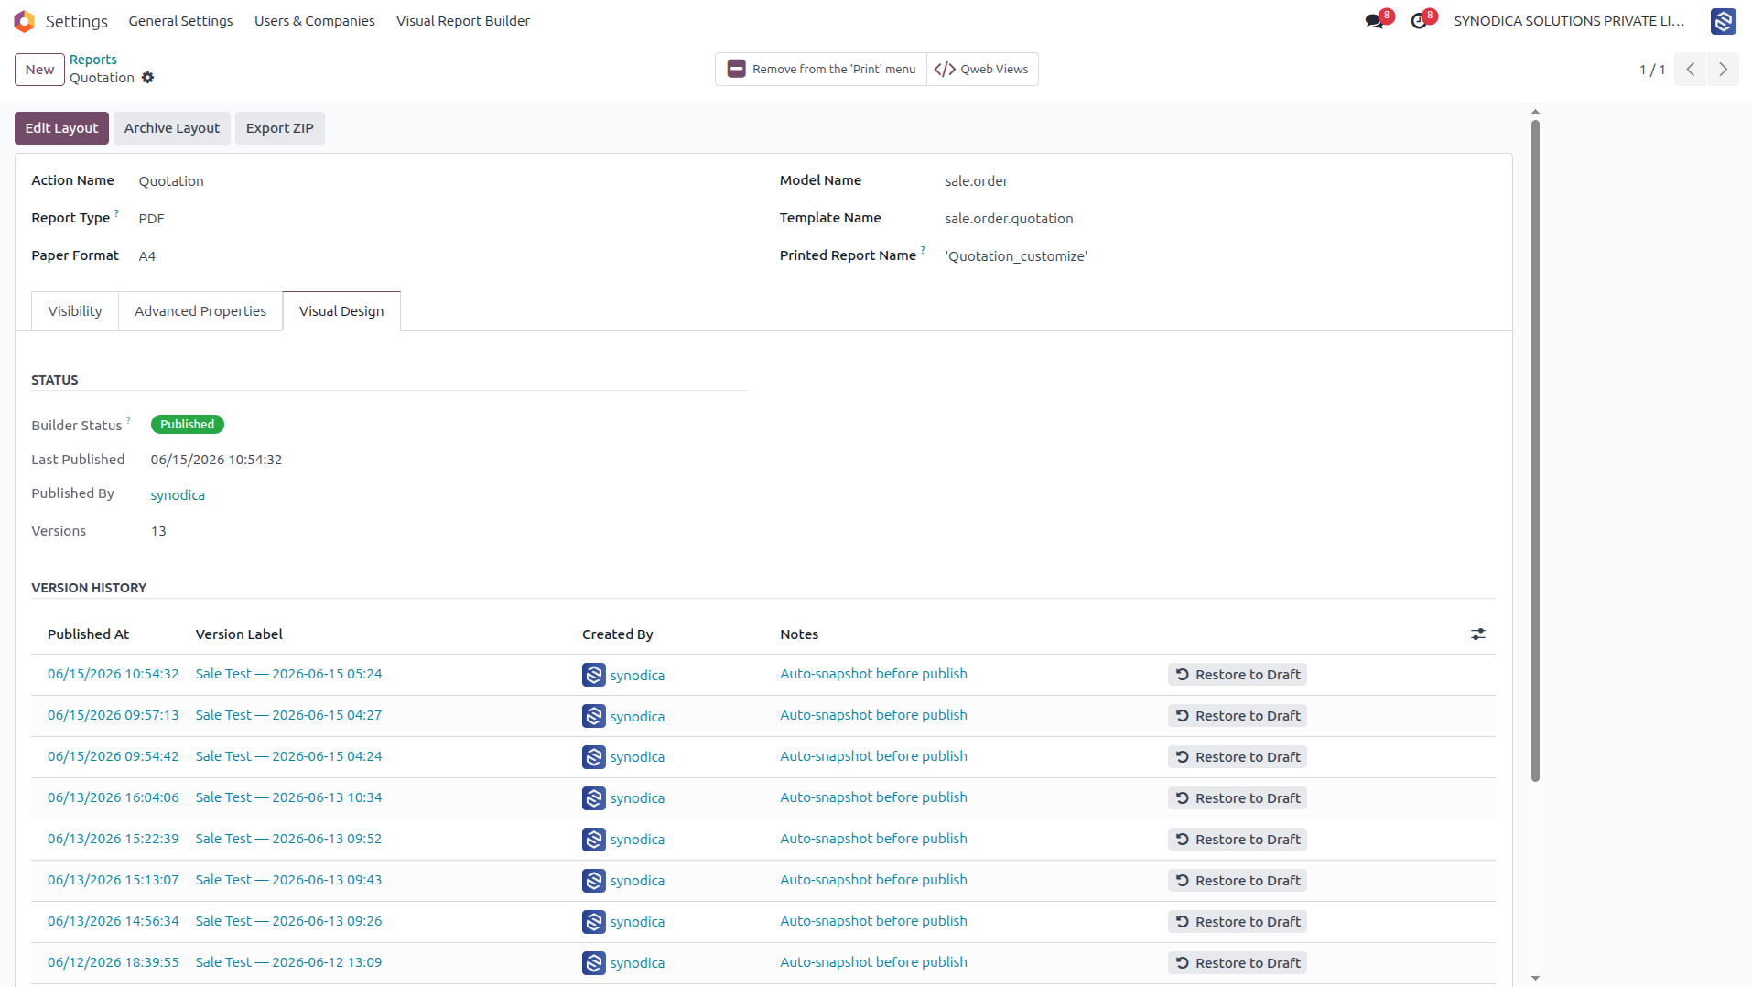
Task: Click synodica avatar in 10:54:32 row
Action: [594, 675]
